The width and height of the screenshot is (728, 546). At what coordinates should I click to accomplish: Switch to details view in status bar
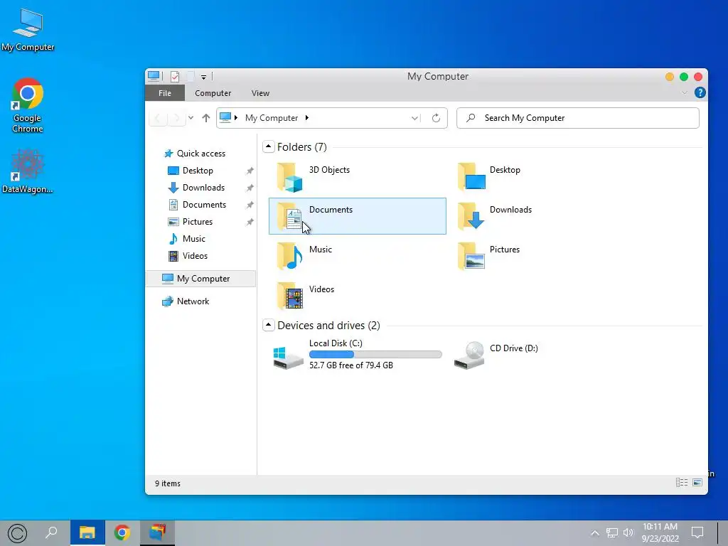click(x=682, y=483)
